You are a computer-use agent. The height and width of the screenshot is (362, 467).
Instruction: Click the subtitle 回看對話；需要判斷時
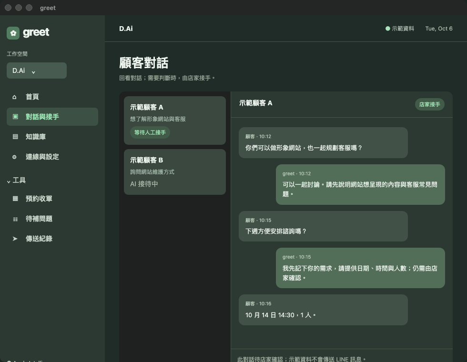point(167,78)
